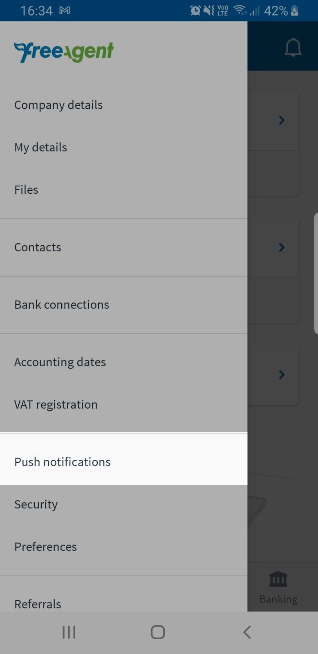View Referrals
This screenshot has height=654, width=318.
(x=37, y=604)
